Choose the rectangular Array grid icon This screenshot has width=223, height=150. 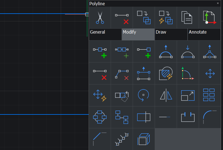tap(210, 95)
